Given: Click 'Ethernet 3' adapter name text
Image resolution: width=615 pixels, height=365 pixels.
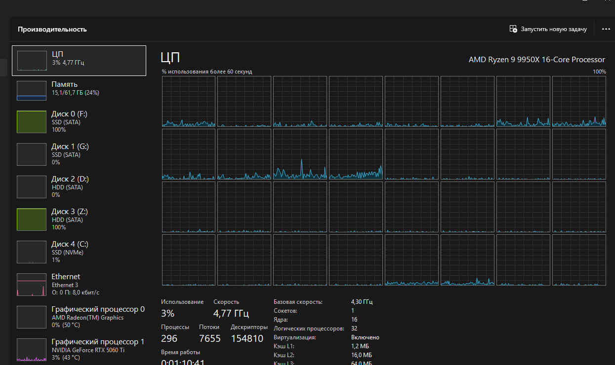Looking at the screenshot, I should 65,285.
